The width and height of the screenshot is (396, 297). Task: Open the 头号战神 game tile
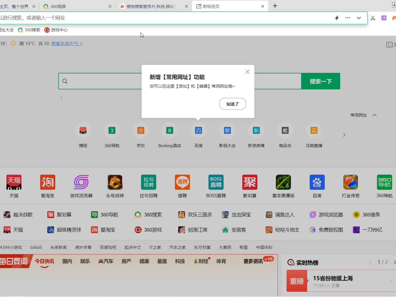point(115,182)
